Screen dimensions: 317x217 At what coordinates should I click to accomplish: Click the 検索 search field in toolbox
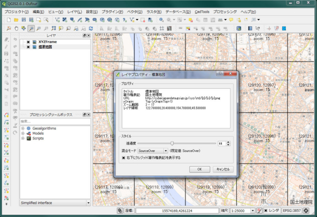coord(55,121)
